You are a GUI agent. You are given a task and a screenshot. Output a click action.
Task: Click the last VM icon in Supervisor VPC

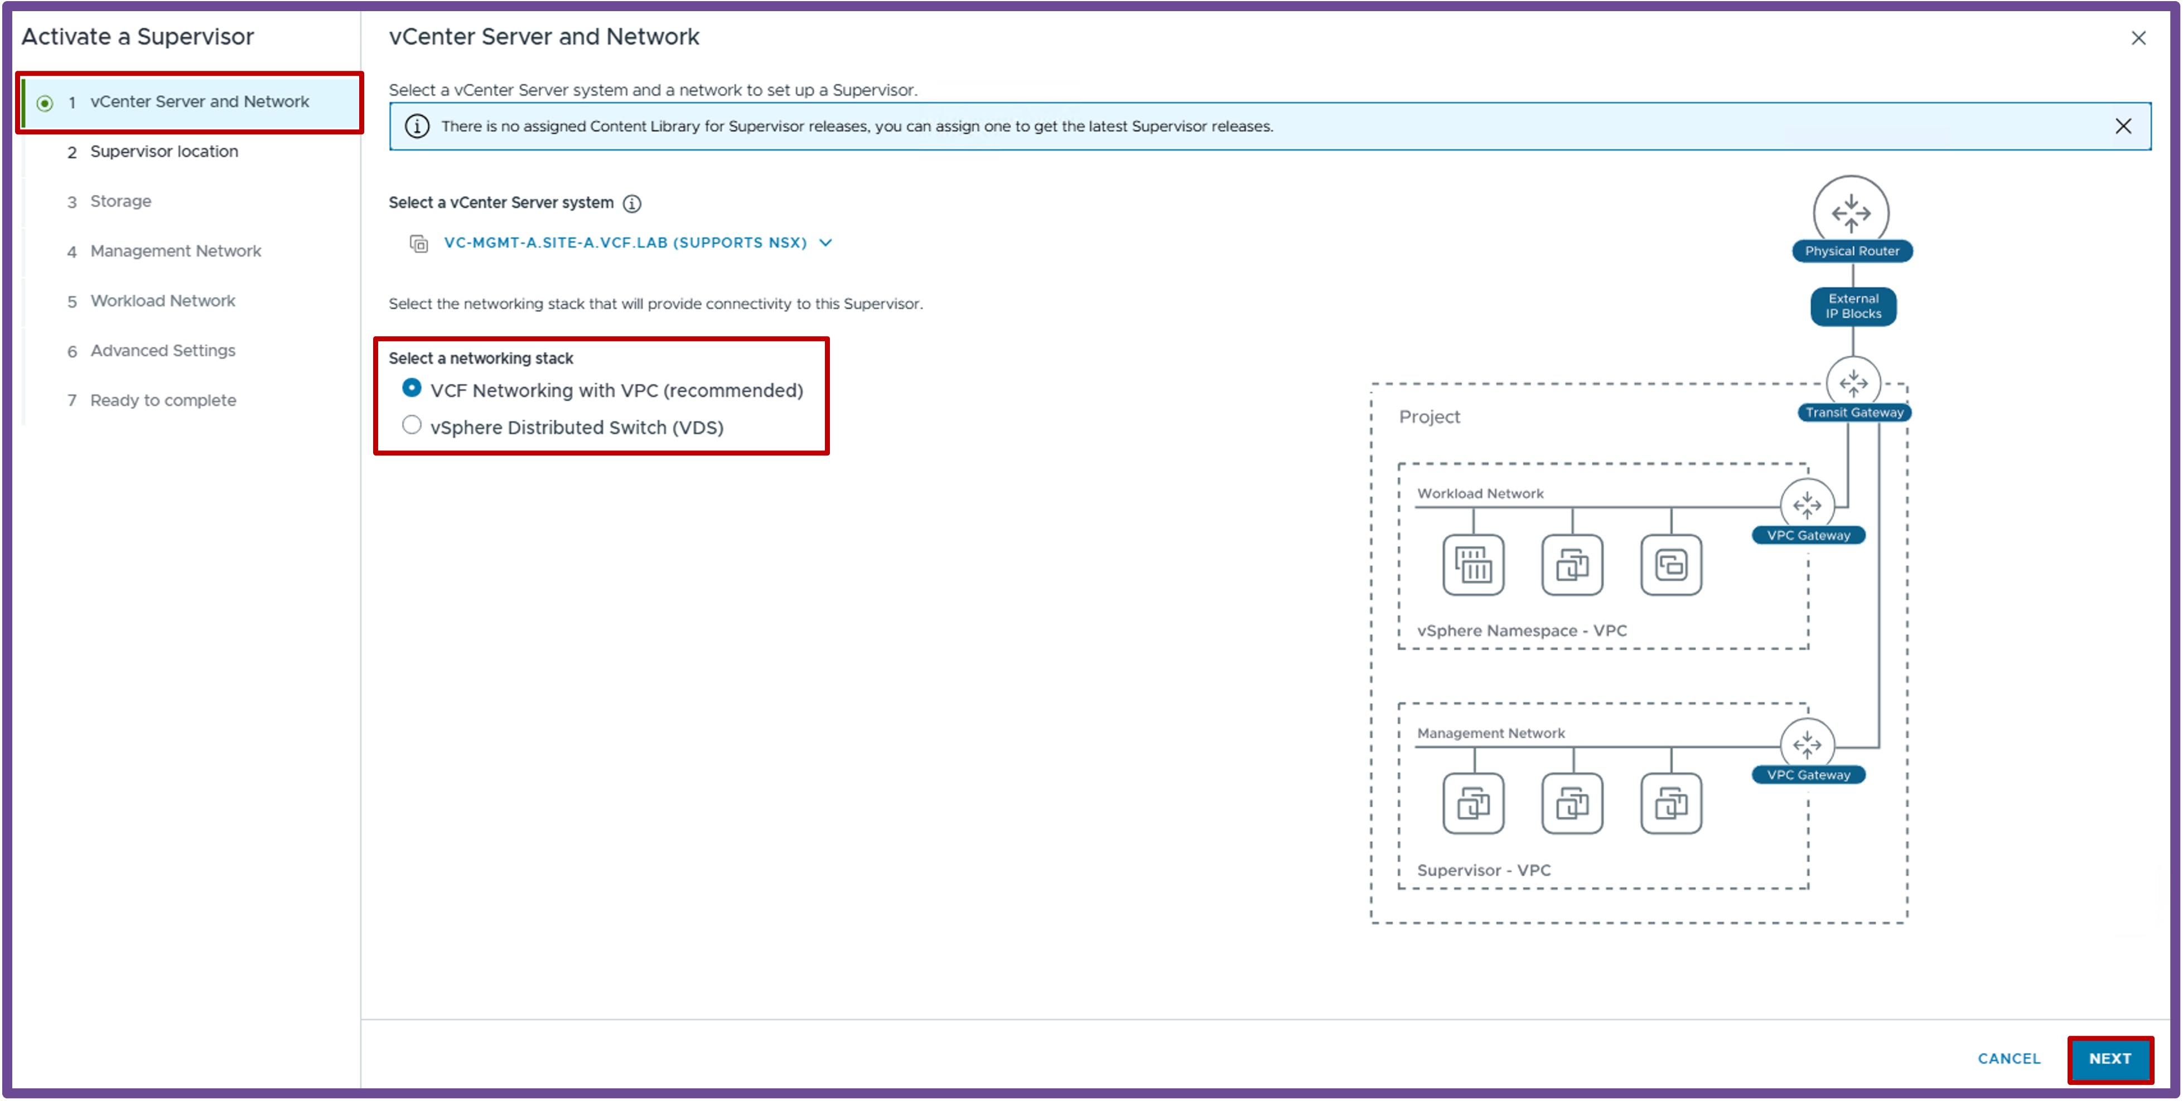tap(1671, 804)
